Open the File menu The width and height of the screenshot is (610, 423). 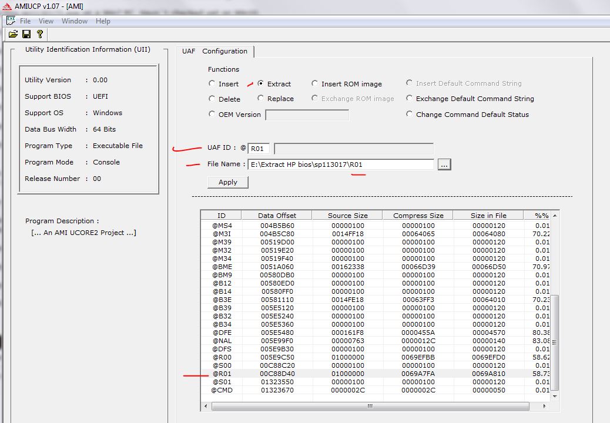[x=25, y=21]
